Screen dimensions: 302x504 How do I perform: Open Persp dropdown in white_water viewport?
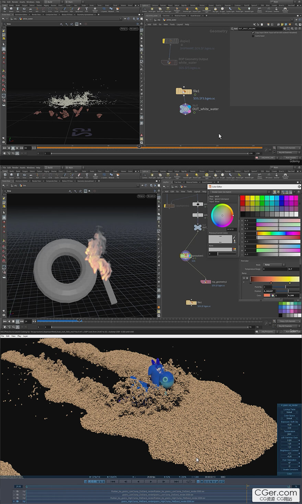coord(124,29)
